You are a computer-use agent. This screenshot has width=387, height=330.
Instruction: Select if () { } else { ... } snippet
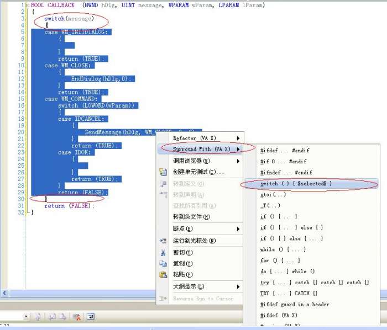tap(311, 238)
